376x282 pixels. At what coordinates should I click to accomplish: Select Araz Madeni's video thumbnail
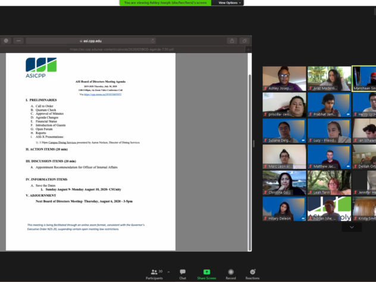click(329, 79)
